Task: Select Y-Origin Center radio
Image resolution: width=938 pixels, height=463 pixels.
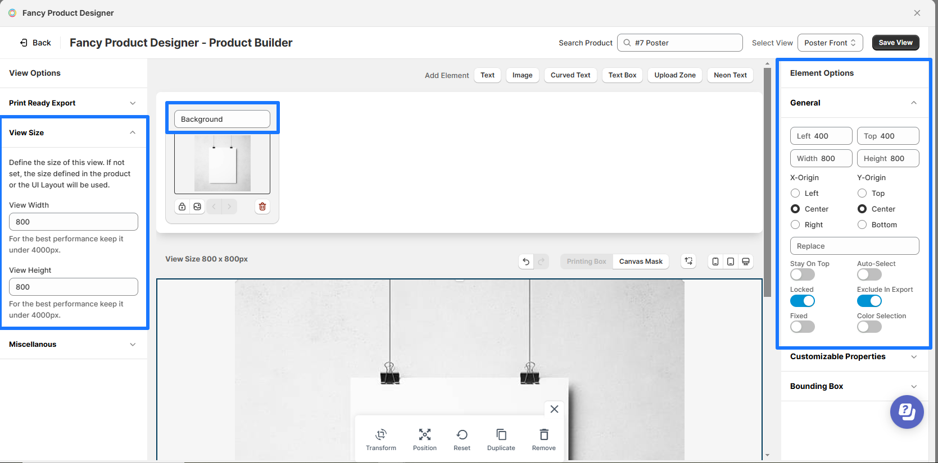Action: point(862,209)
